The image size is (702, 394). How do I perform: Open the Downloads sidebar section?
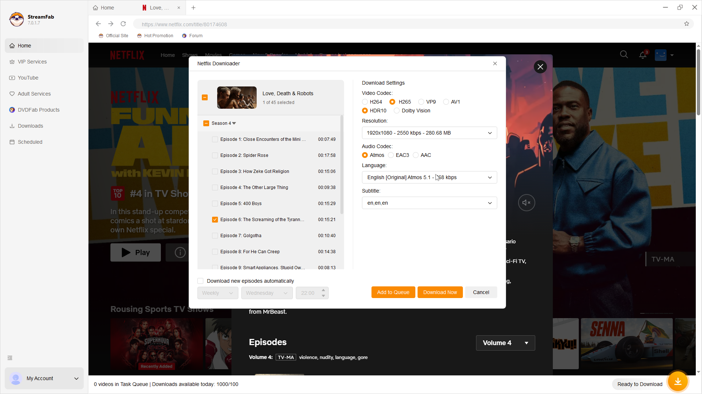44,126
